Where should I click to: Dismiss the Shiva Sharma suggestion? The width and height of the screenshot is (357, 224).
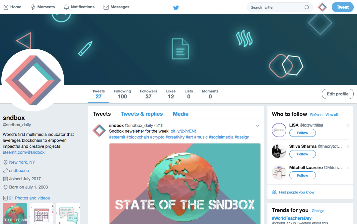click(x=347, y=146)
